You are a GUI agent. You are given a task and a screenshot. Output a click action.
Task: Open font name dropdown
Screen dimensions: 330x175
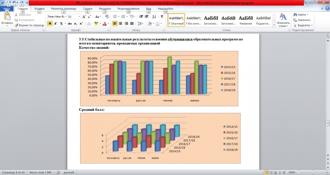tap(66, 16)
